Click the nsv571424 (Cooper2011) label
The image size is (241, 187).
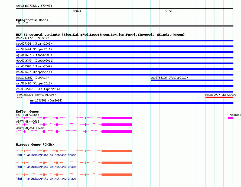tap(34, 49)
